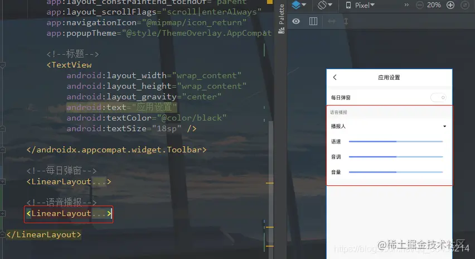Open the orientation for preview menu
Viewport: 475px width, 259px height.
(x=324, y=5)
